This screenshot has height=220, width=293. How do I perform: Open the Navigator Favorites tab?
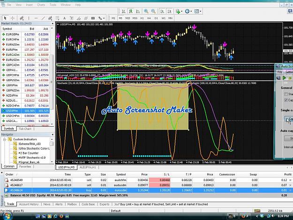coord(25,167)
